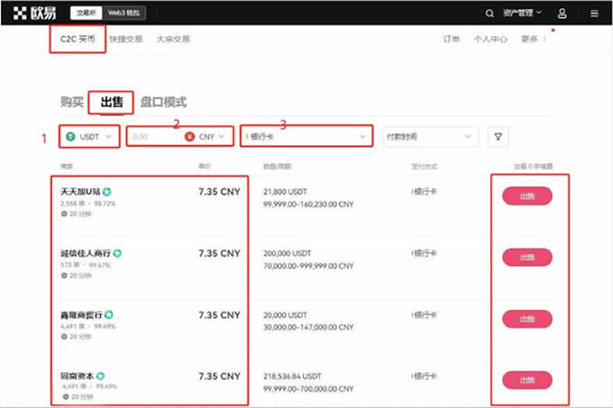The height and width of the screenshot is (408, 613).
Task: Expand the 资产管理 dropdown
Action: tap(522, 13)
